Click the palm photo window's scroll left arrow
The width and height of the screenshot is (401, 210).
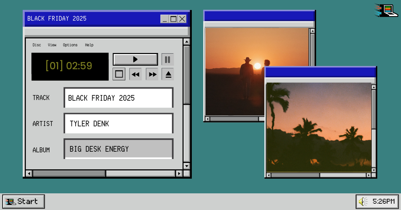[x=268, y=175]
